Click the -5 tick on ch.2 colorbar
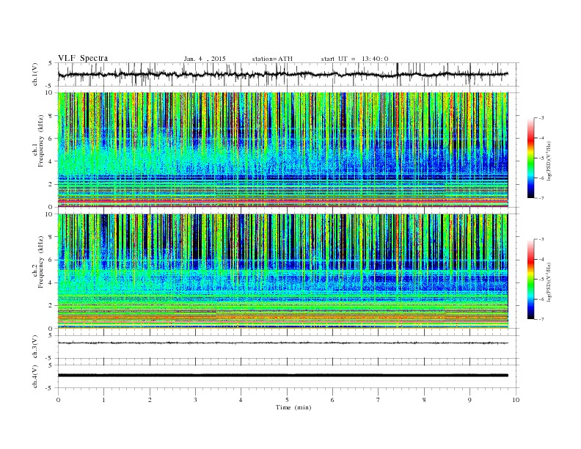The image size is (581, 449). pyautogui.click(x=541, y=280)
